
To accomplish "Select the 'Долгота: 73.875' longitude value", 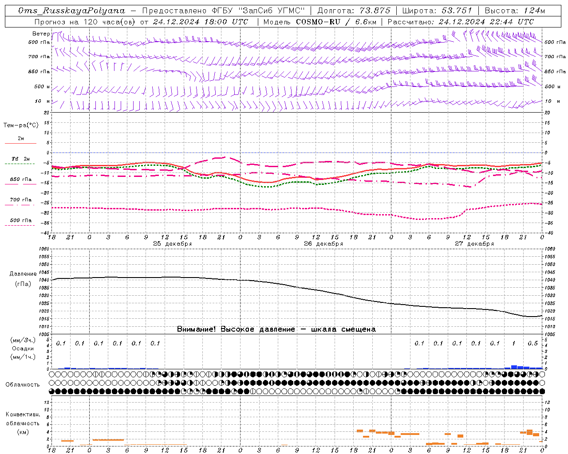I will [x=354, y=11].
